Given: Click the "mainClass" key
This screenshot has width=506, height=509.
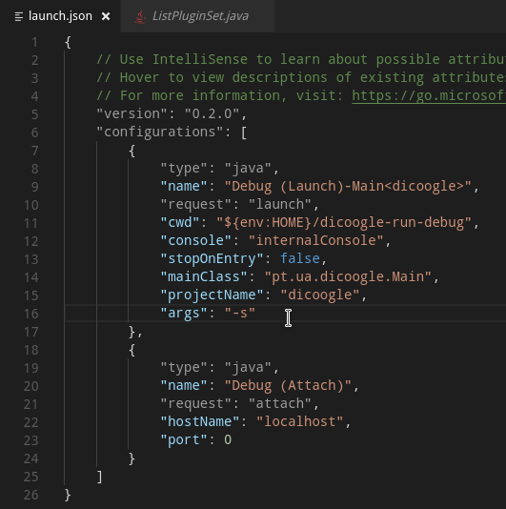Looking at the screenshot, I should click(x=204, y=276).
